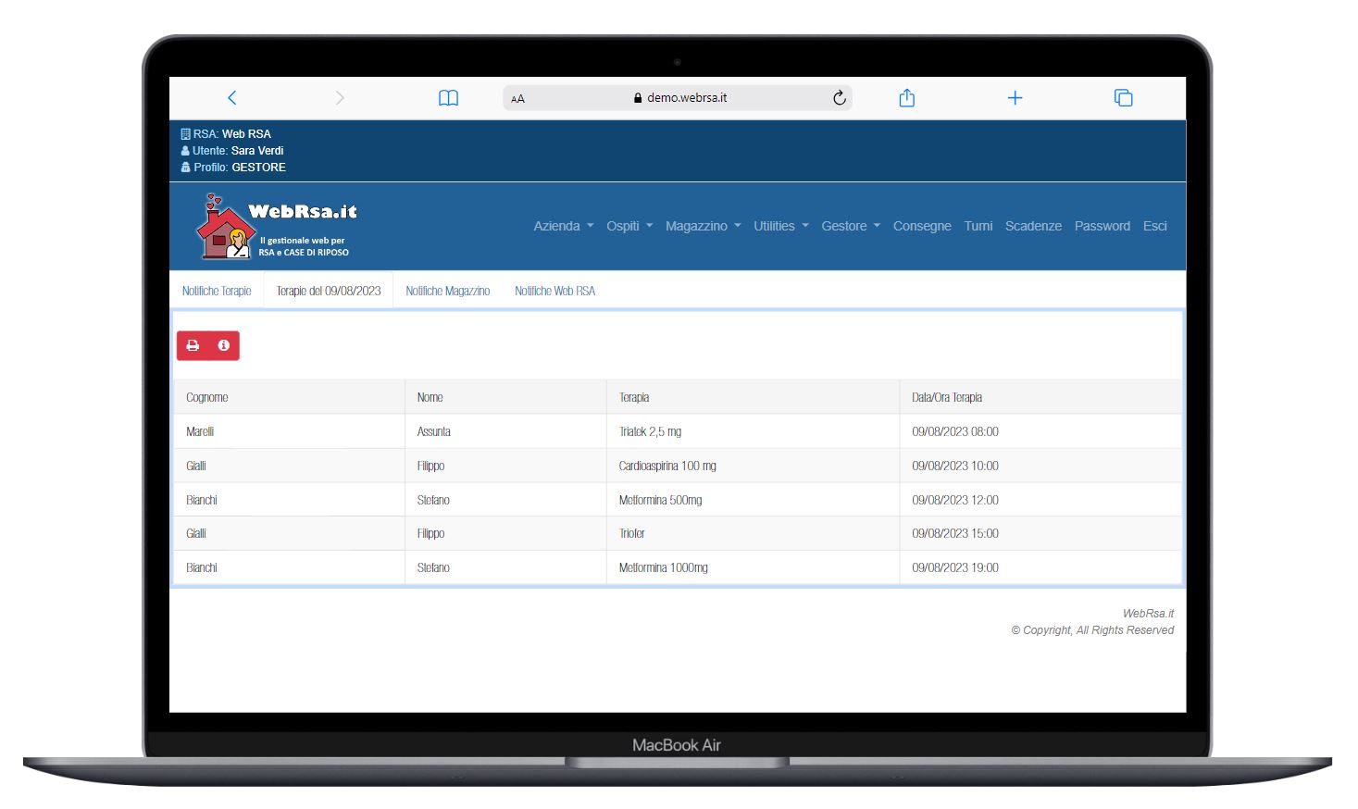Go back using browser back arrow

(232, 98)
